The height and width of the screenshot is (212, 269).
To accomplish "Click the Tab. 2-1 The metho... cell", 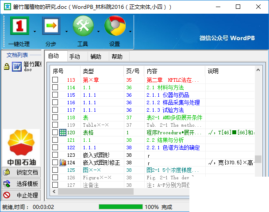I will (x=174, y=125).
